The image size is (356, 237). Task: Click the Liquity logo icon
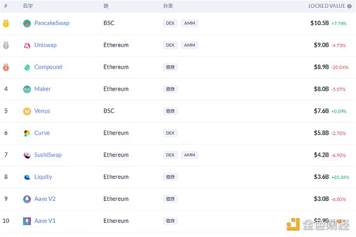[27, 177]
